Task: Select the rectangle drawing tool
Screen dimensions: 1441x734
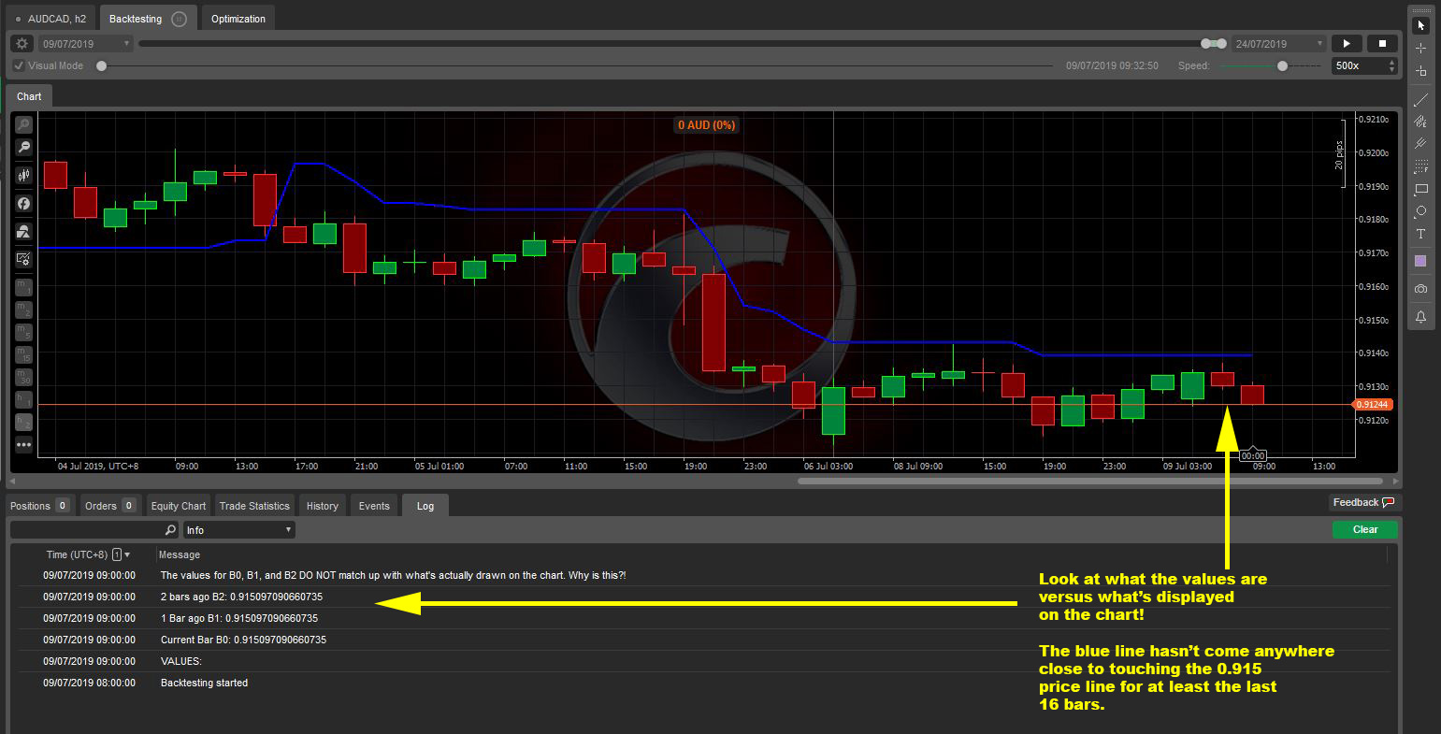Action: (1420, 189)
